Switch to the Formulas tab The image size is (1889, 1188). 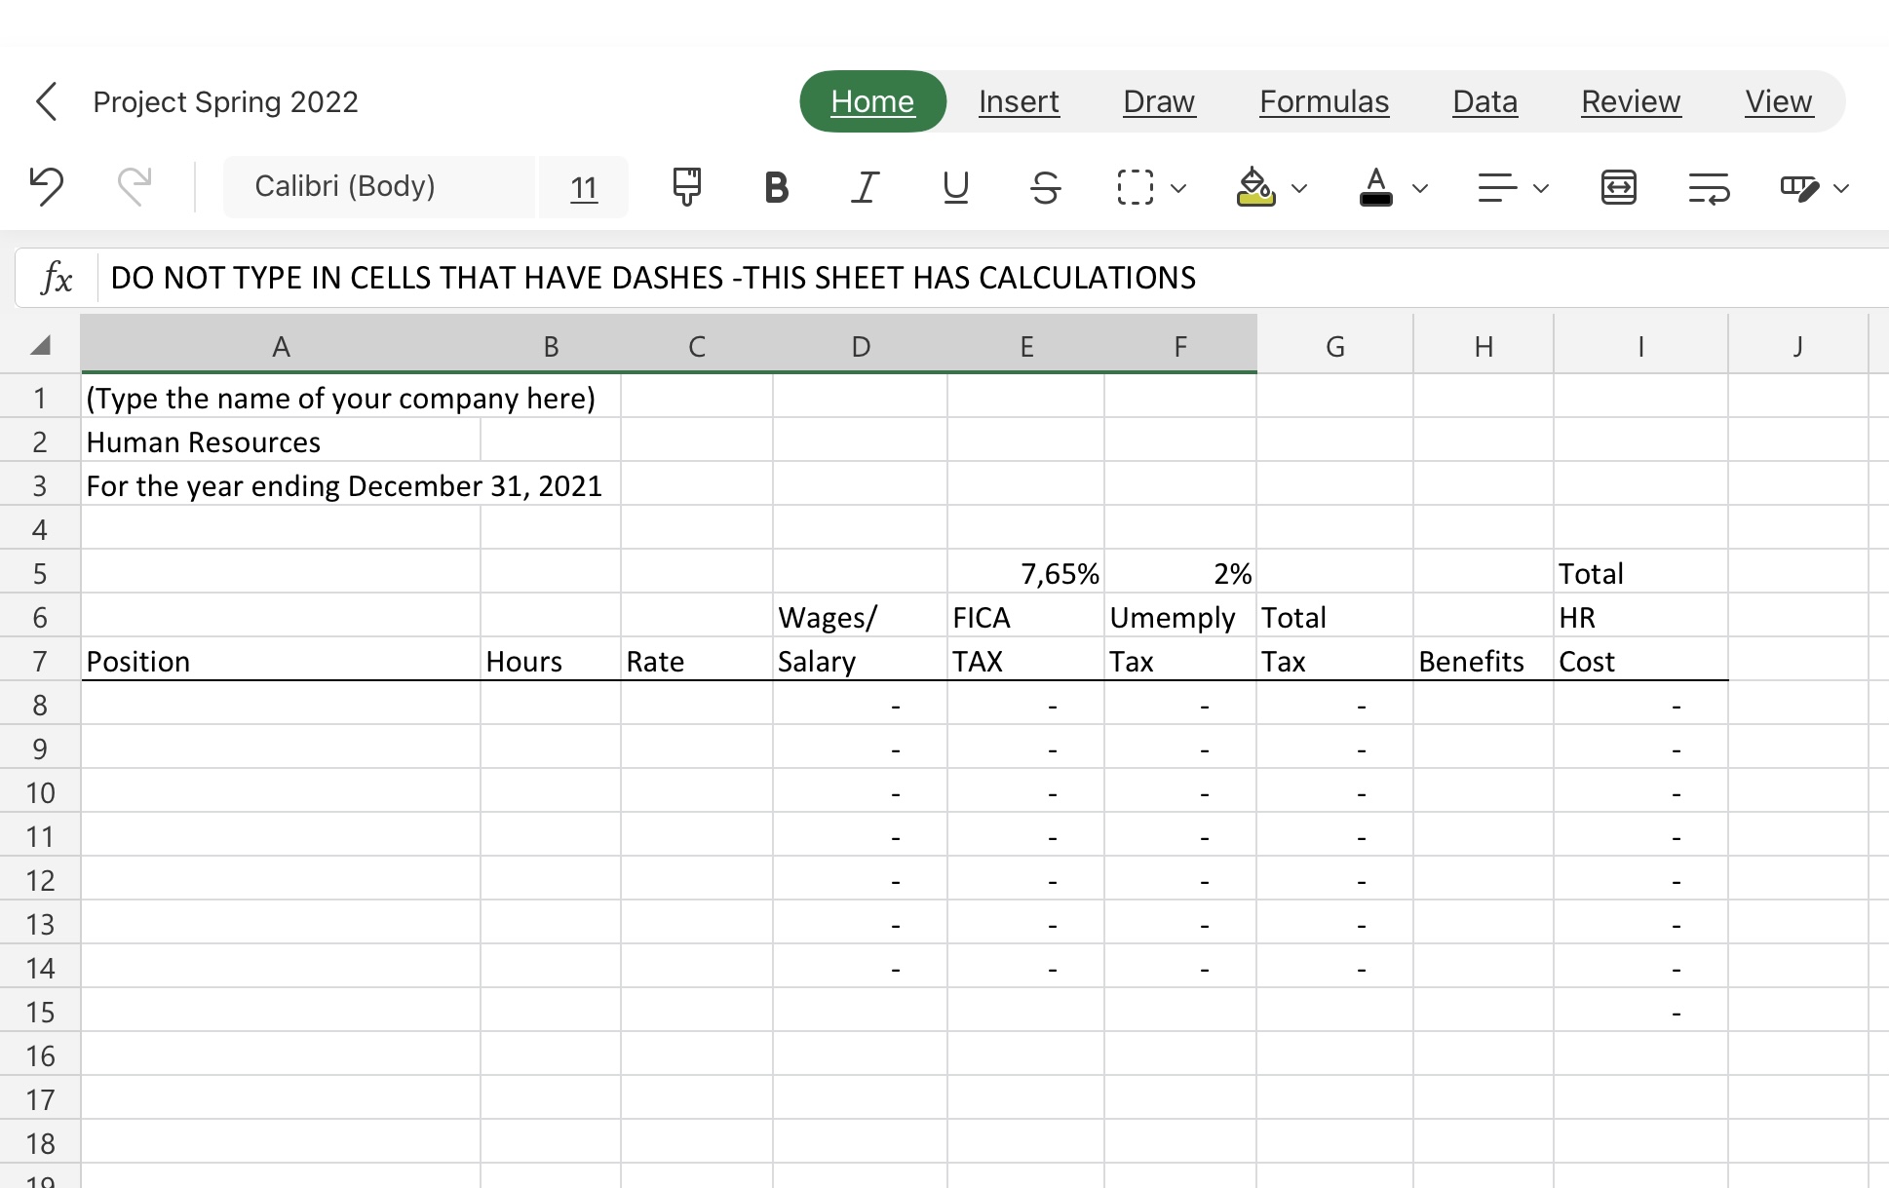[x=1323, y=101]
